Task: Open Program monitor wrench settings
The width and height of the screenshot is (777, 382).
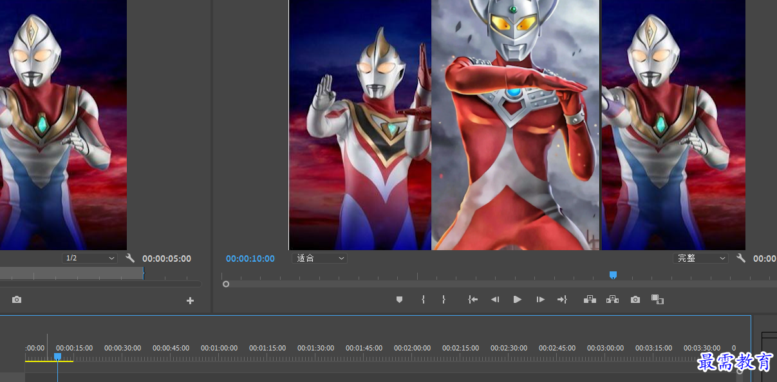Action: coord(741,259)
